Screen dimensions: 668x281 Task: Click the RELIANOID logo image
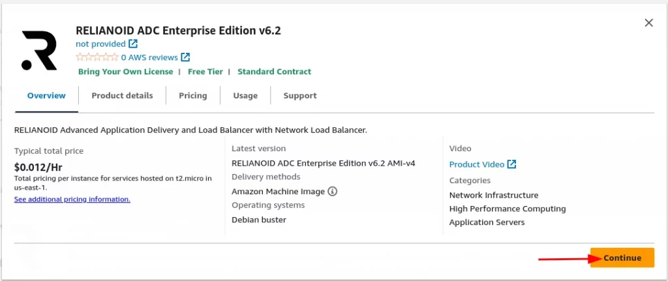[x=38, y=50]
